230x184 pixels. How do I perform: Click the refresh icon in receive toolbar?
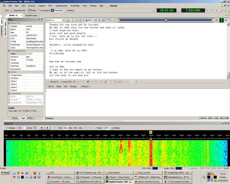[103, 20]
